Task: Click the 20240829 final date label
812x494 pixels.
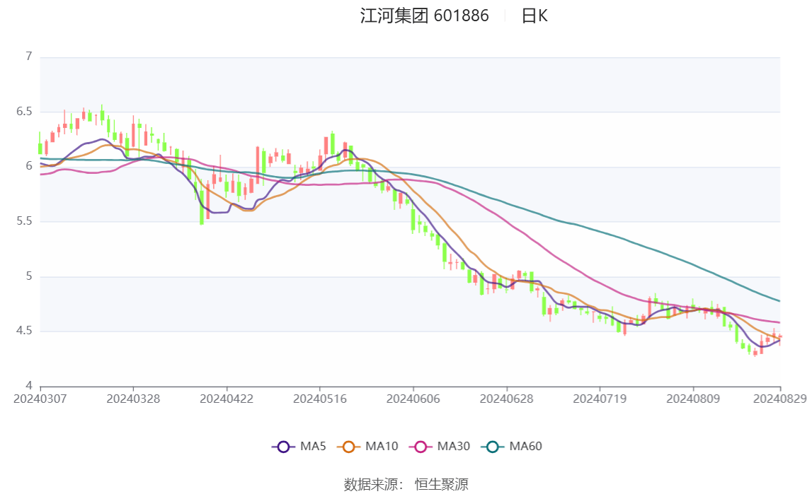Action: tap(779, 399)
